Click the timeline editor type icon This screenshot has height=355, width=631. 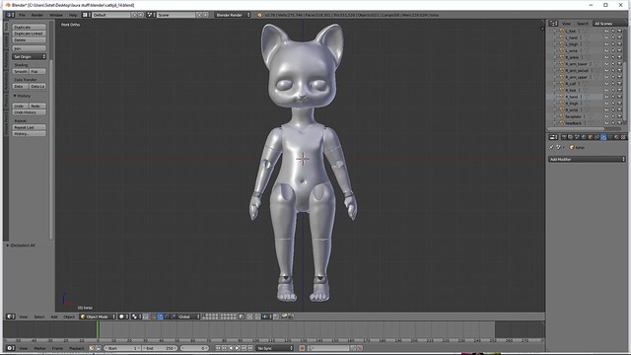pos(10,348)
